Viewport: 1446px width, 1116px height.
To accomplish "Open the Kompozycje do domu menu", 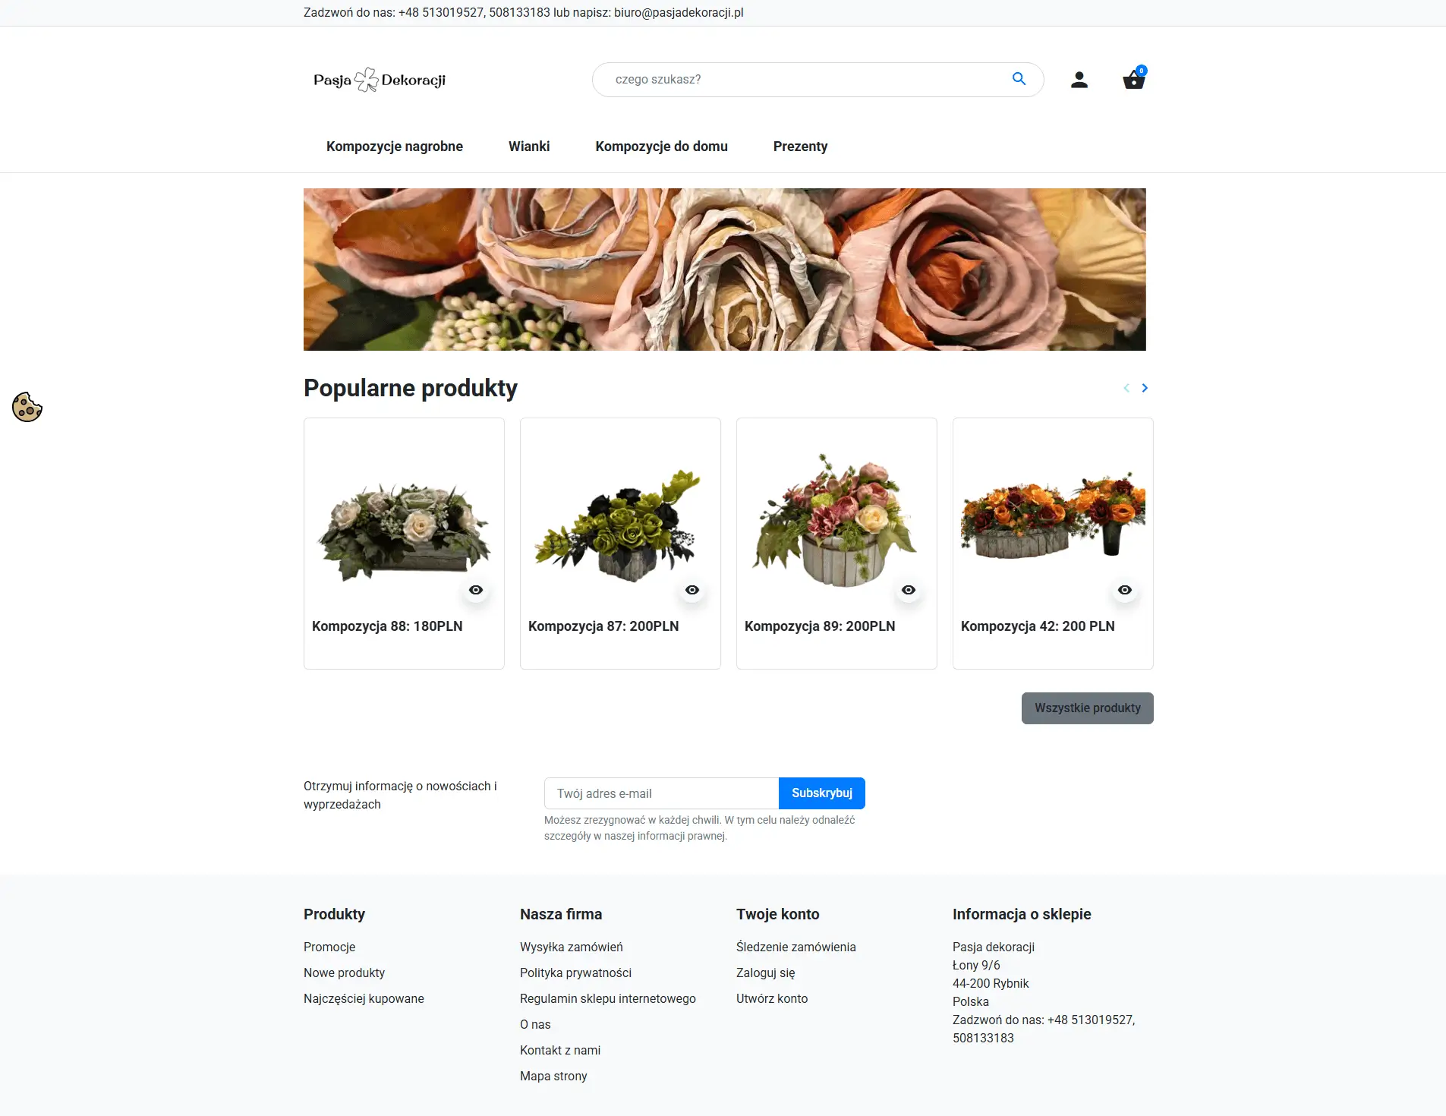I will point(661,147).
